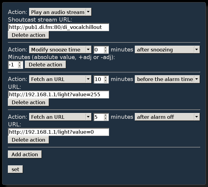Open the 'after snoozing' timing dropdown
208x187 pixels.
(167, 50)
